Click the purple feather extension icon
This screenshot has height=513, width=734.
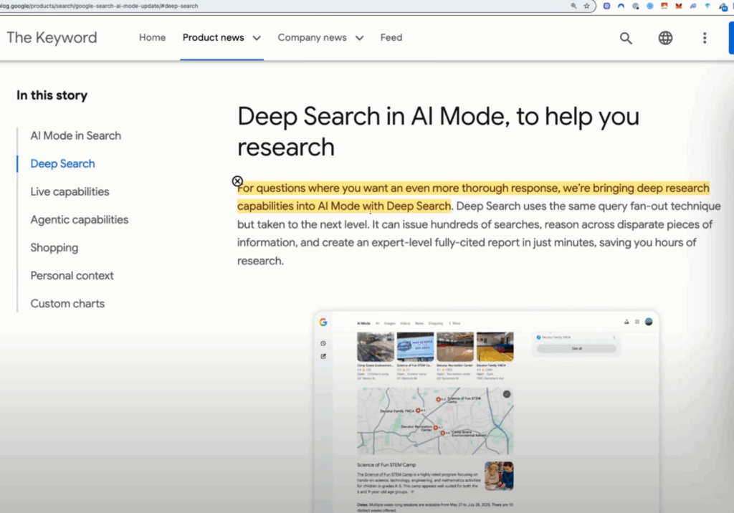tap(693, 6)
